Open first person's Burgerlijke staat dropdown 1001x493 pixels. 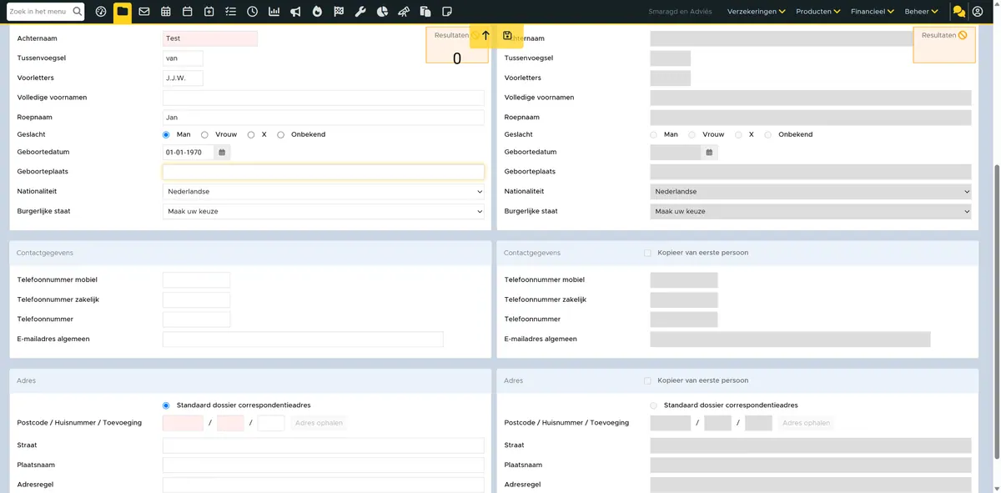[x=324, y=212]
